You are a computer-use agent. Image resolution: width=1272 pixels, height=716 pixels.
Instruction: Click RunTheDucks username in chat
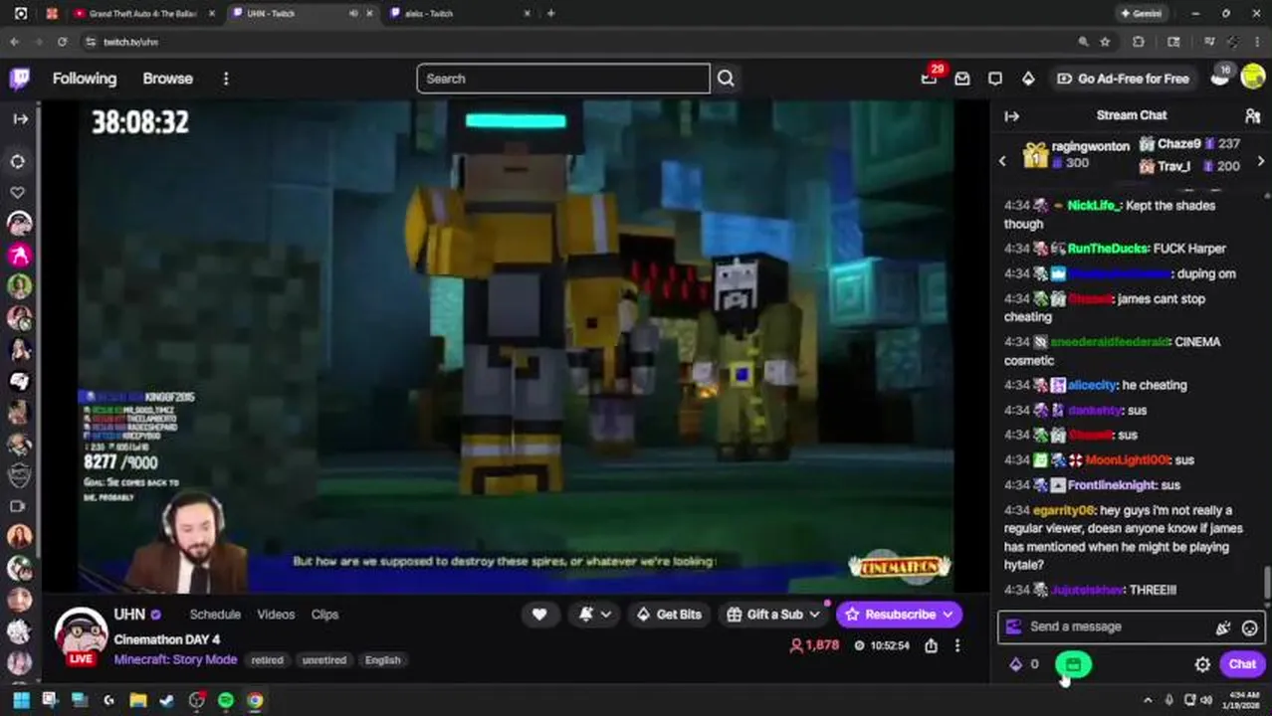pos(1109,249)
